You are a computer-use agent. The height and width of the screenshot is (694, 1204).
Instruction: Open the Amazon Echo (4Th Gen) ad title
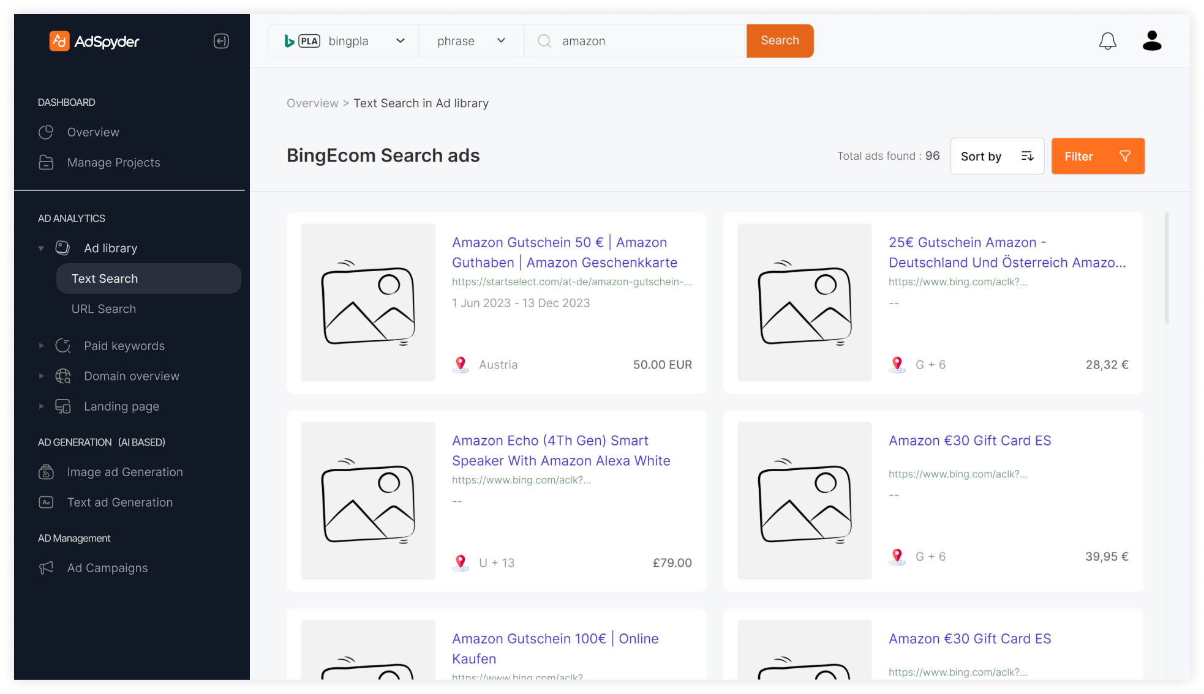pyautogui.click(x=561, y=450)
